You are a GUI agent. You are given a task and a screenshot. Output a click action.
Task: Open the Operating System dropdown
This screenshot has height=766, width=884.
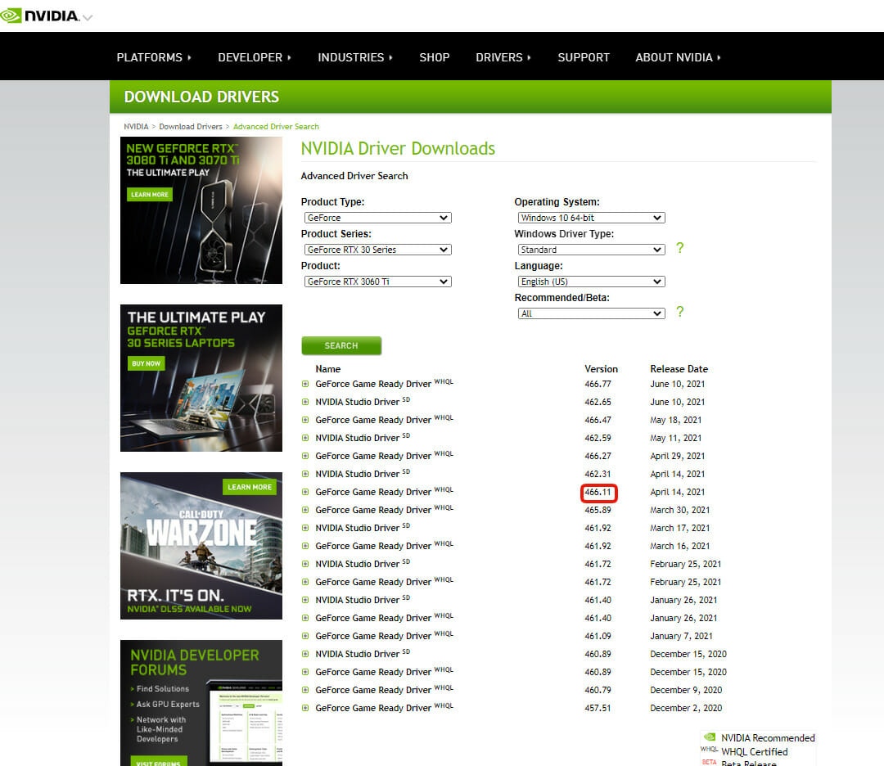(590, 218)
